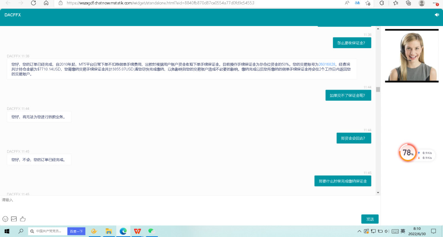Switch input language with 英 indicator

click(x=403, y=231)
